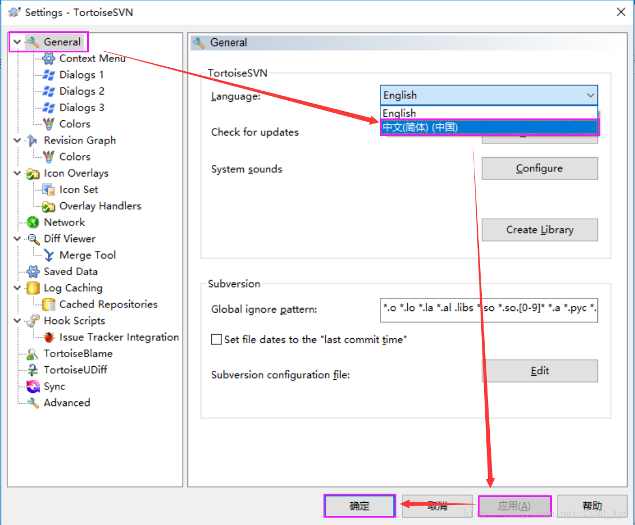
Task: Collapse the Log Caching tree node
Action: click(x=17, y=288)
